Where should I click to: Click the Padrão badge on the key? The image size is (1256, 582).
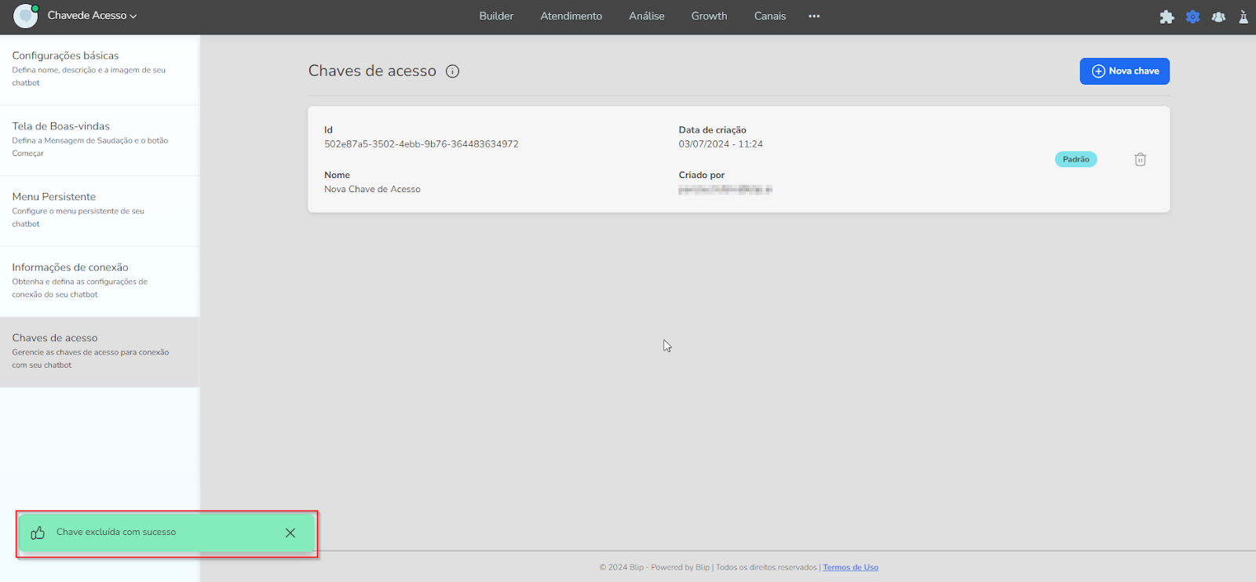(1075, 159)
